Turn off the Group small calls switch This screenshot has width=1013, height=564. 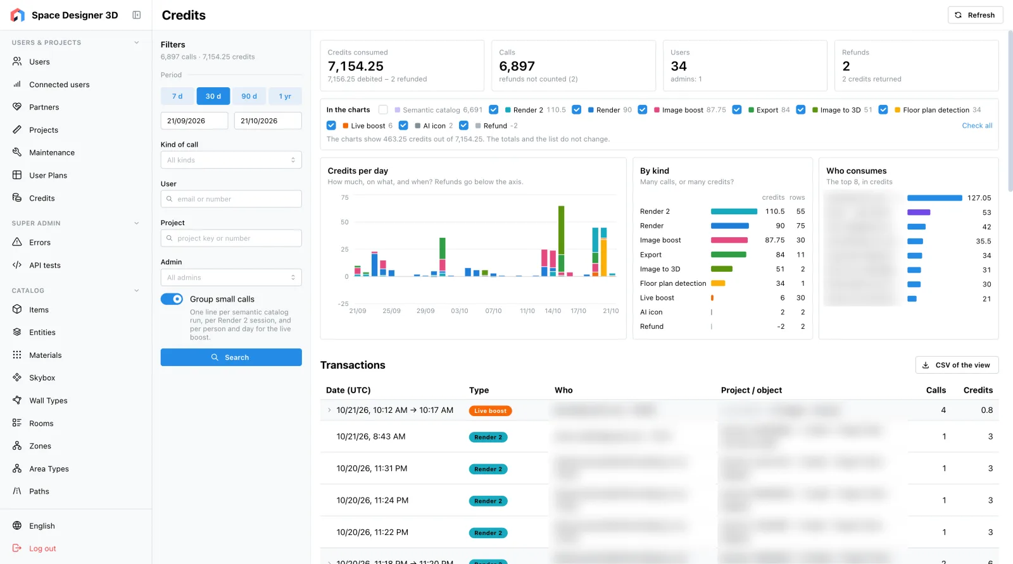(172, 299)
